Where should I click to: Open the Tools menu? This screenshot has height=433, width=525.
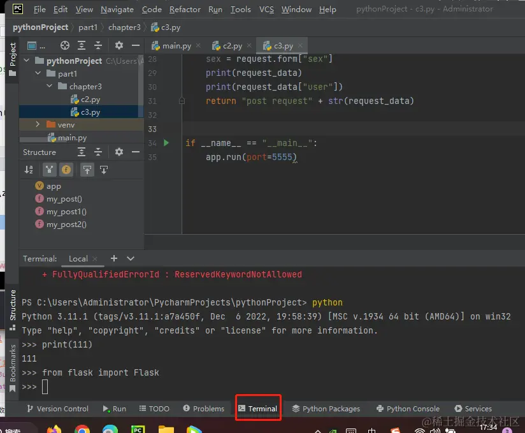click(240, 10)
